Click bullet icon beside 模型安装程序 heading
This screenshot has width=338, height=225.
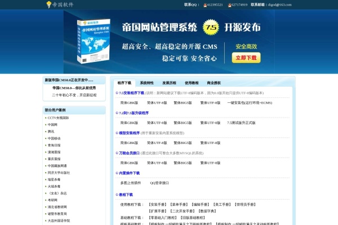click(117, 133)
